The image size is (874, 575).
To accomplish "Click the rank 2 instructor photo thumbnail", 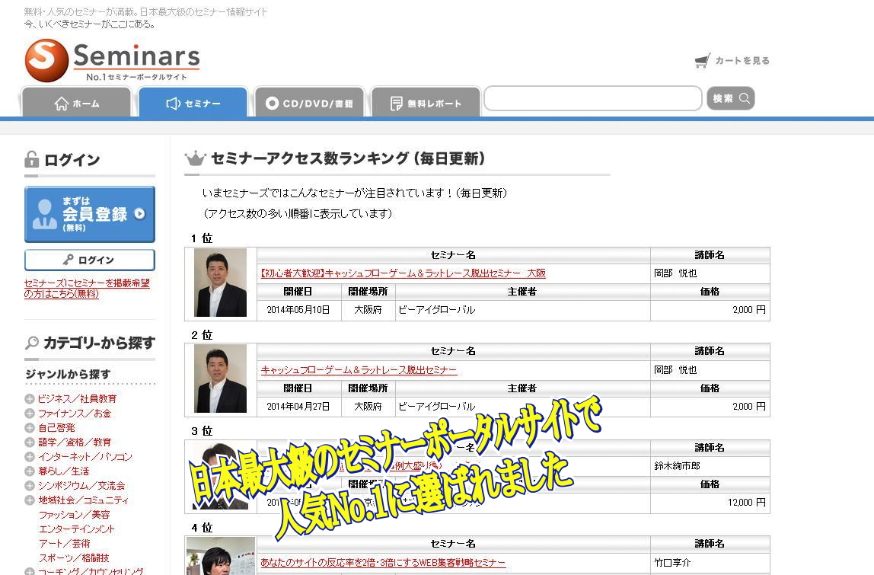I will point(220,379).
